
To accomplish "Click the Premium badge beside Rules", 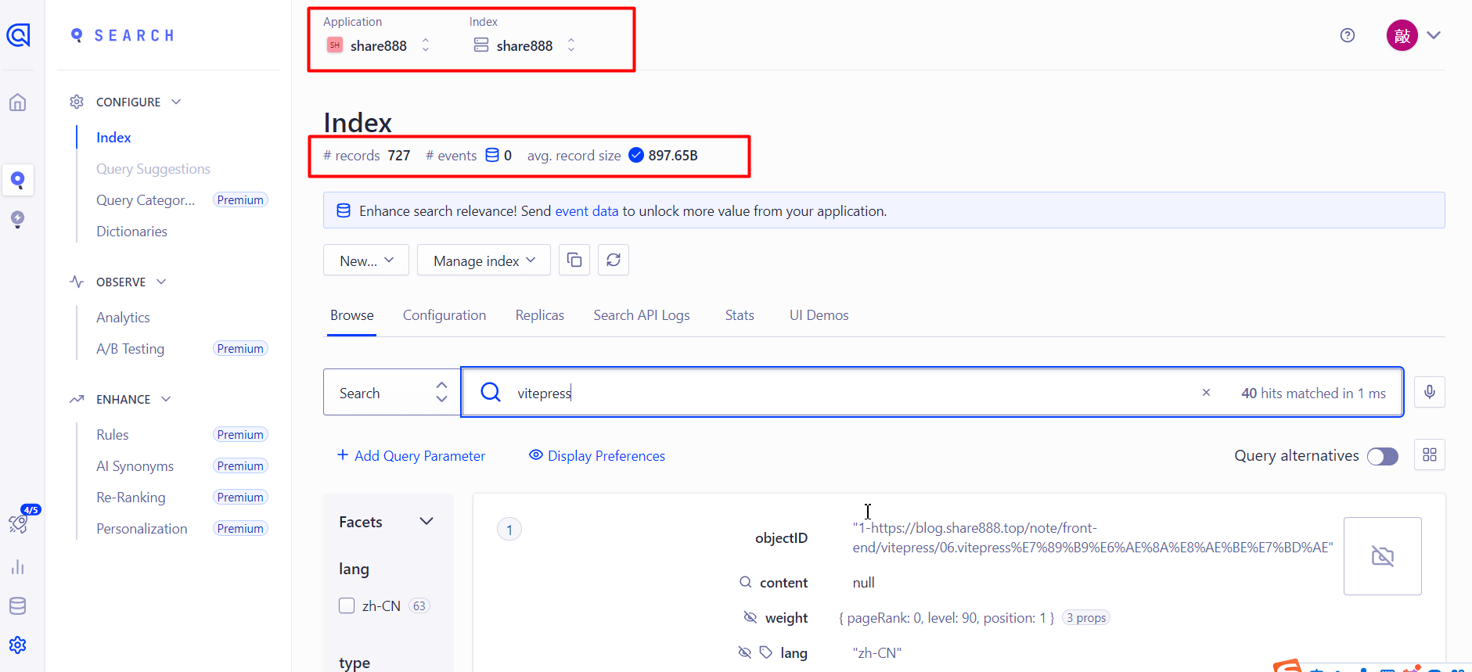I will pyautogui.click(x=240, y=435).
